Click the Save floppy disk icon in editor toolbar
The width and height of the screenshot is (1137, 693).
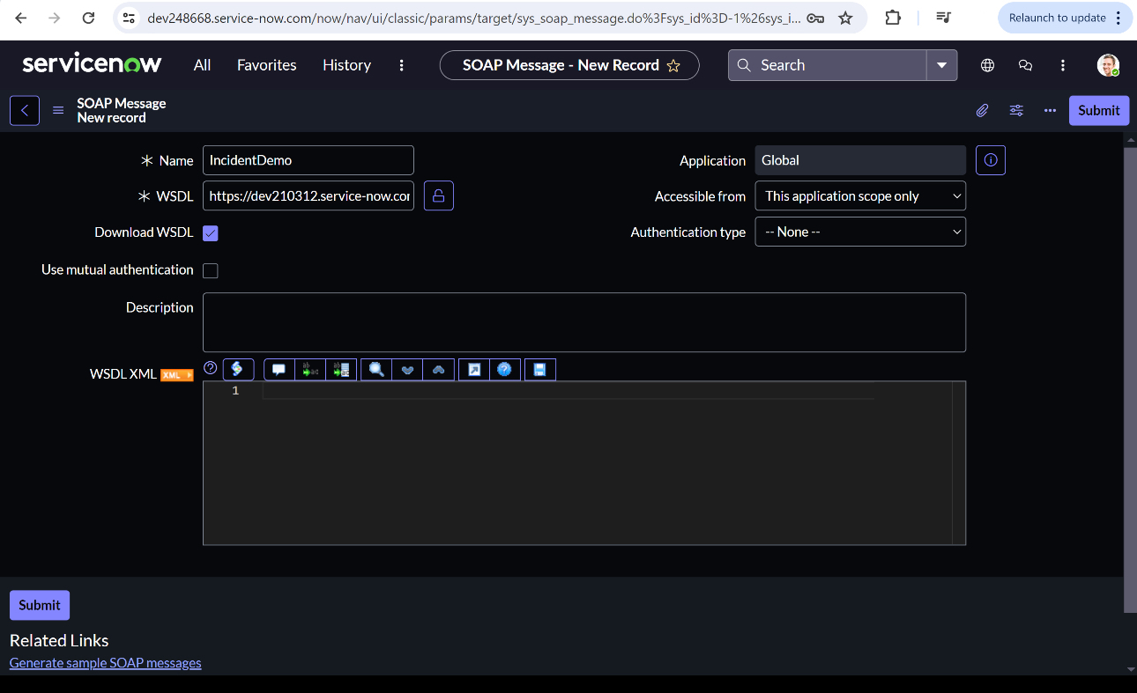tap(539, 370)
